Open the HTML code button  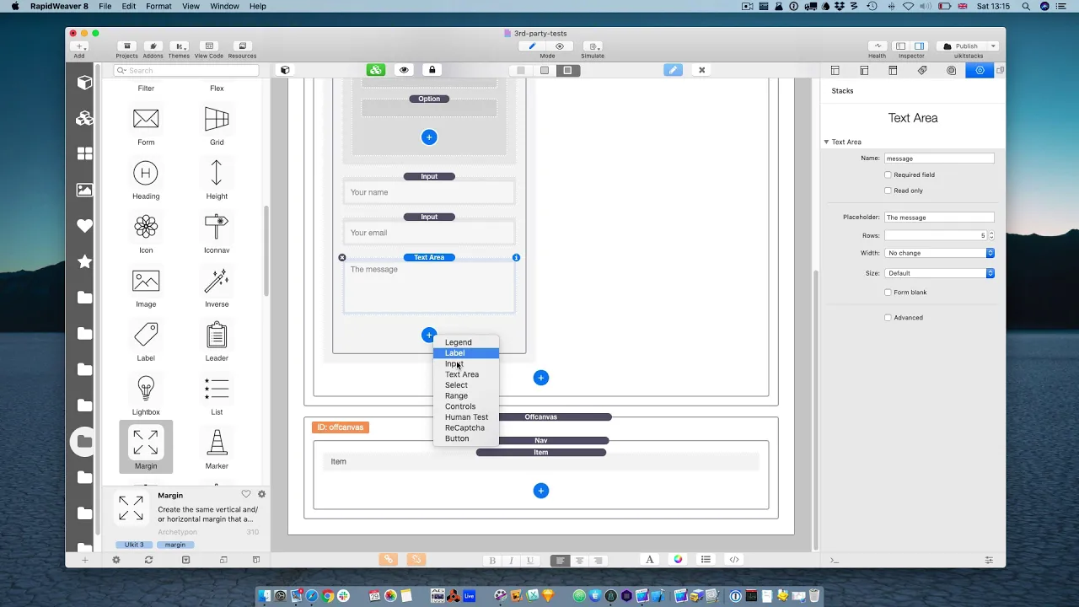(x=734, y=560)
